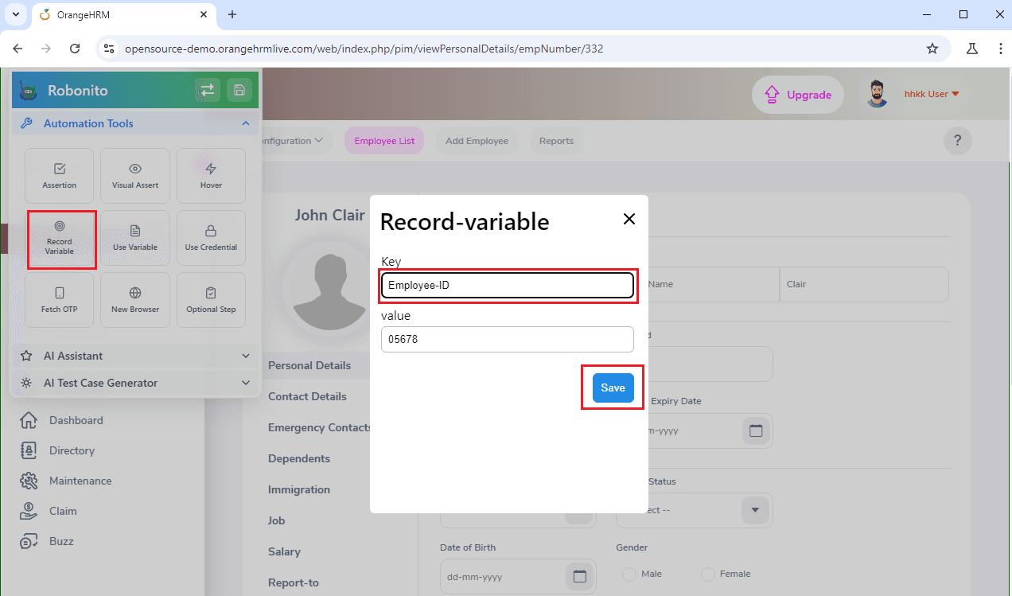The image size is (1012, 596).
Task: Save the Employee-ID record variable
Action: point(612,388)
